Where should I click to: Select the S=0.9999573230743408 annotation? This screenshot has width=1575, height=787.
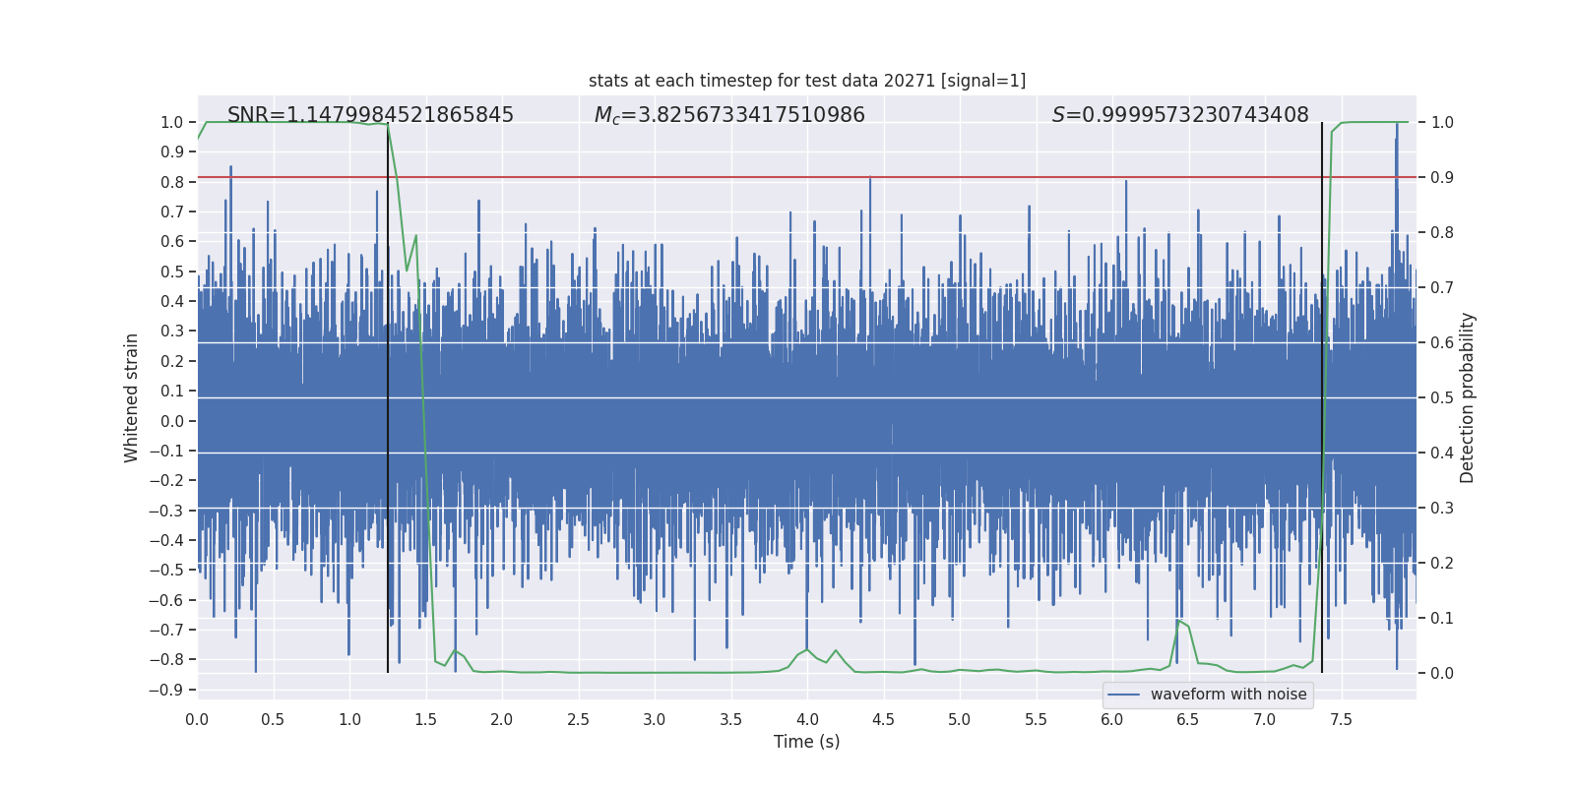[1180, 115]
